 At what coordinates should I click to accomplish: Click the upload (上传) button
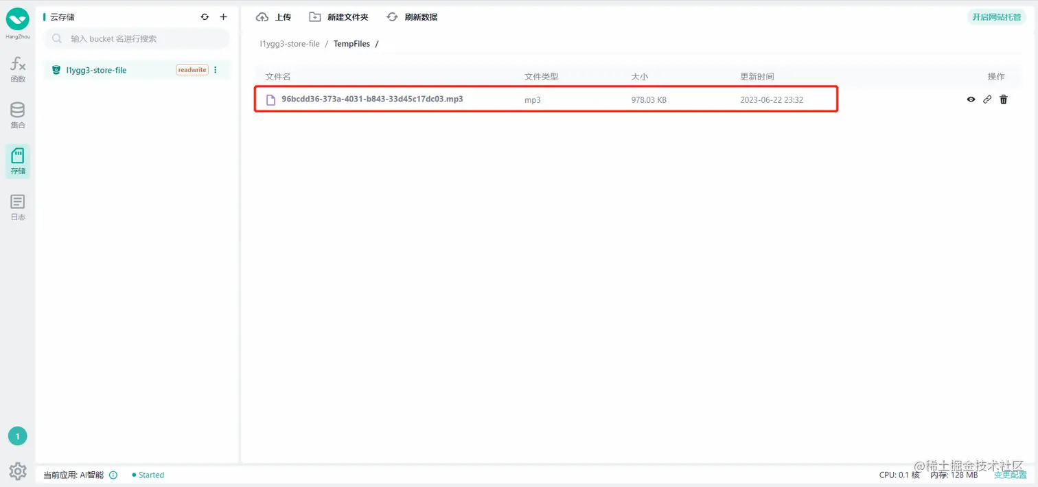tap(273, 17)
